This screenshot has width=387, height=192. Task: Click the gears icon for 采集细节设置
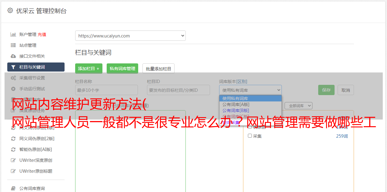[13, 78]
